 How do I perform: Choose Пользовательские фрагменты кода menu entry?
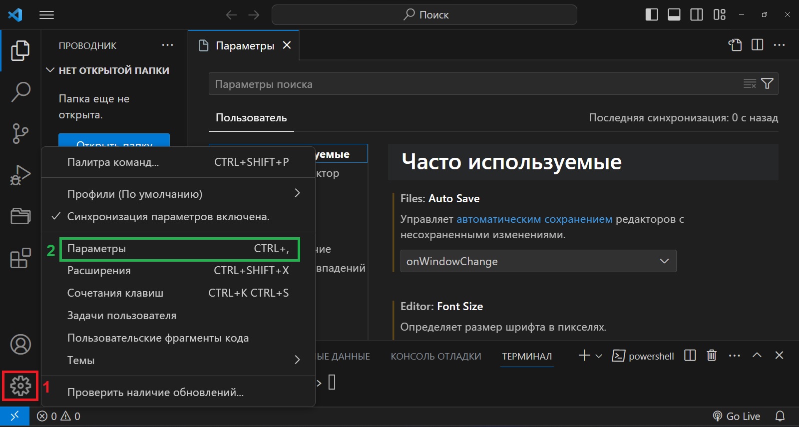point(178,338)
